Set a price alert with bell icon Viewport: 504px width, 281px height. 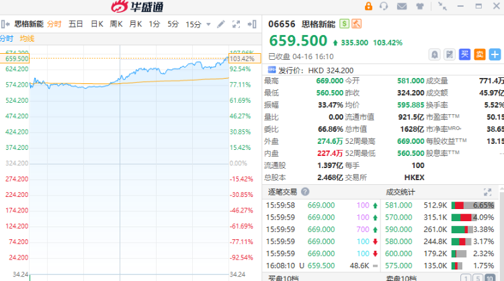(435, 54)
